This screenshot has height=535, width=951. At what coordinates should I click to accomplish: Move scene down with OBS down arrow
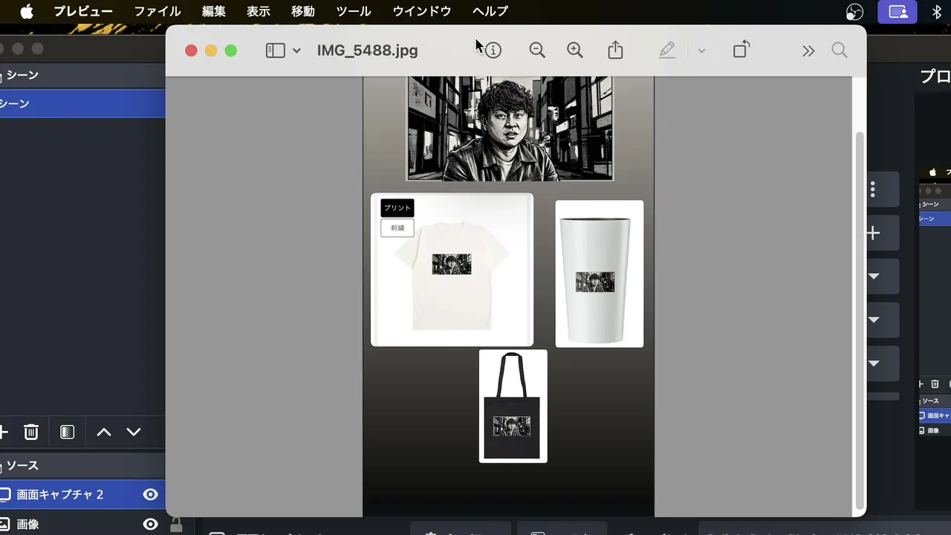(x=134, y=432)
